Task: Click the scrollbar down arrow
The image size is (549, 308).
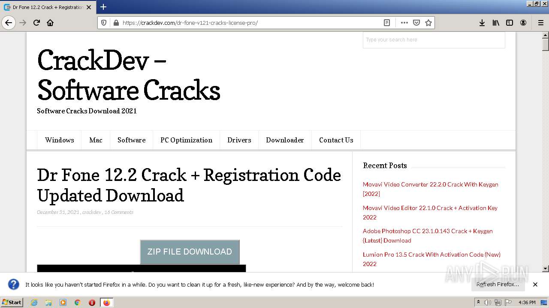Action: (x=546, y=269)
